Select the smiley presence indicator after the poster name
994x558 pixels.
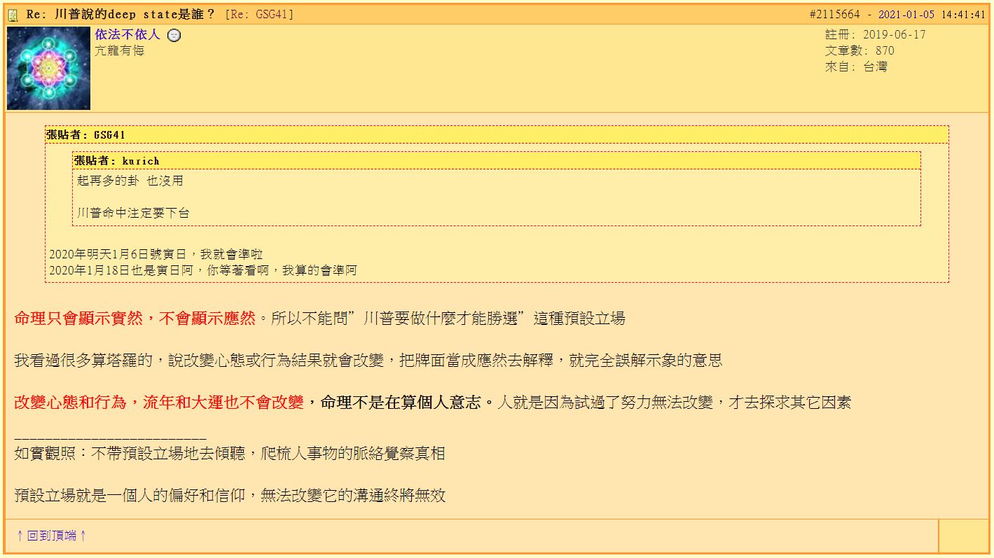tap(174, 35)
